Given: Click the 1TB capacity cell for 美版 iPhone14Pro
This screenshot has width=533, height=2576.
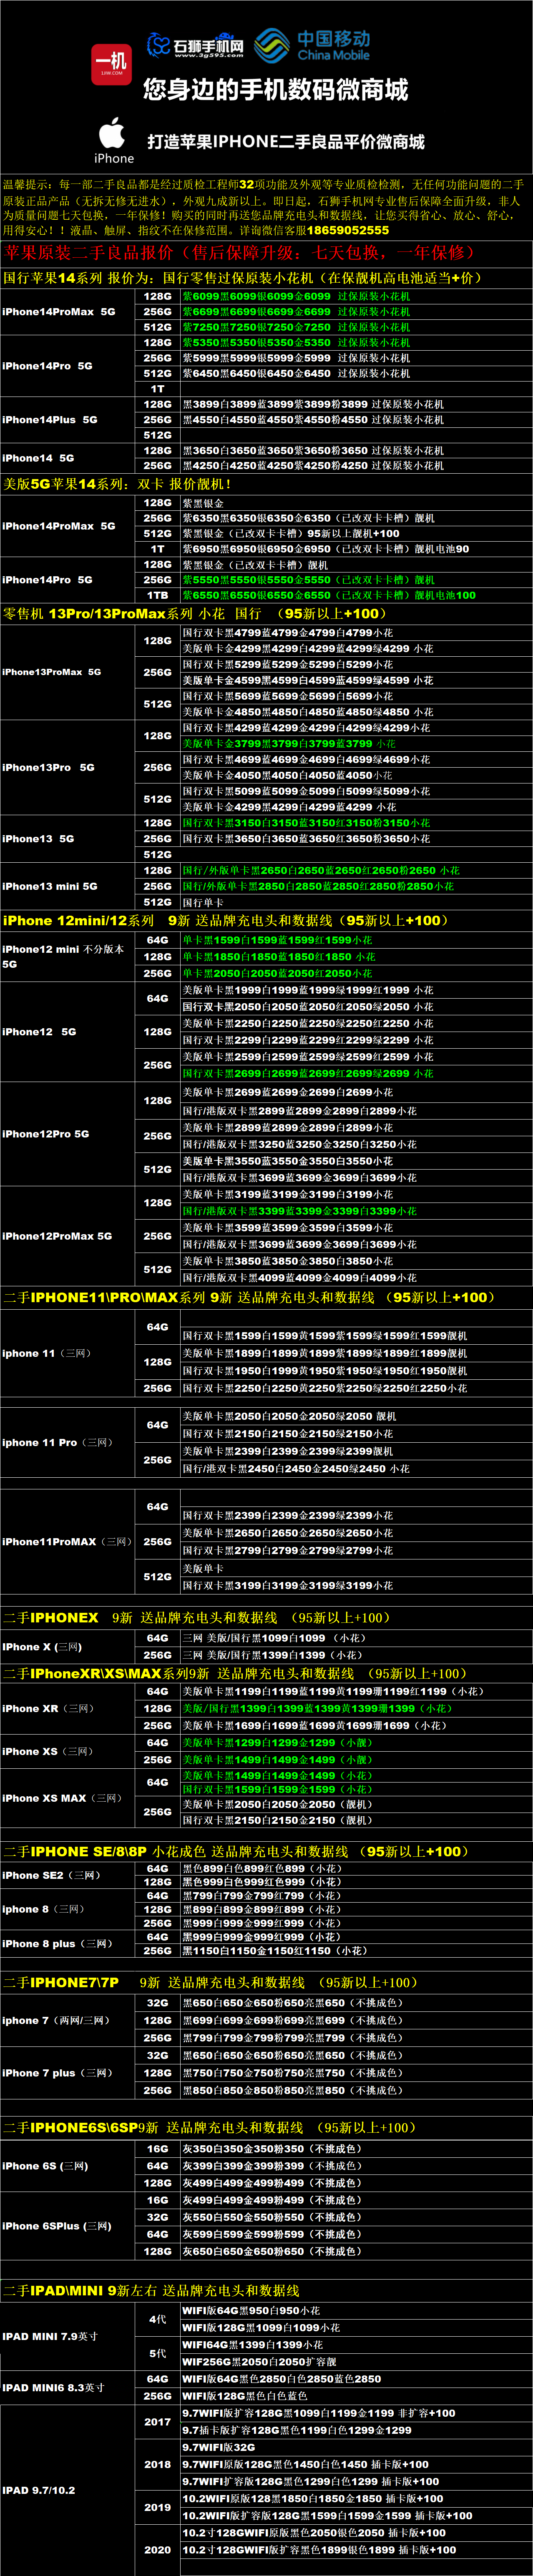Looking at the screenshot, I should click(x=158, y=595).
